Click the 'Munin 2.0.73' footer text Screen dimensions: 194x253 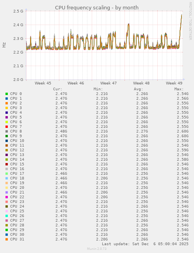[97, 249]
